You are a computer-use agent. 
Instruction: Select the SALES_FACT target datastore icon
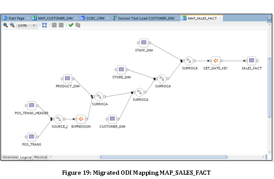coord(252,60)
